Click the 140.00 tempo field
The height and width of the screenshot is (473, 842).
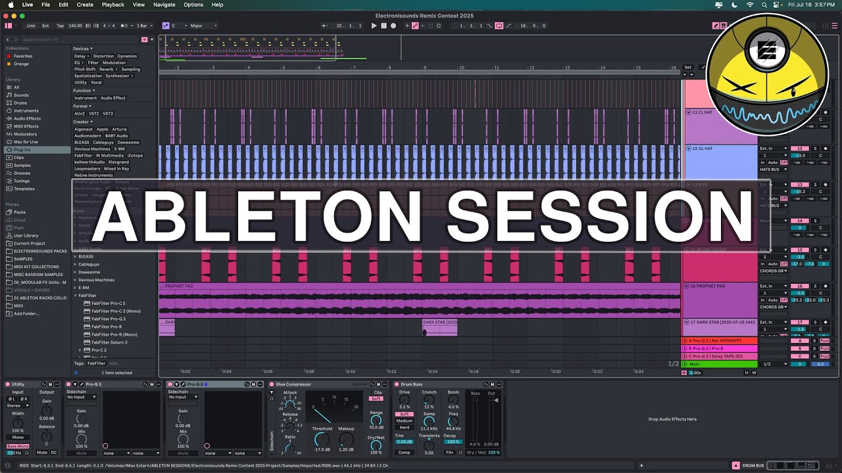75,26
